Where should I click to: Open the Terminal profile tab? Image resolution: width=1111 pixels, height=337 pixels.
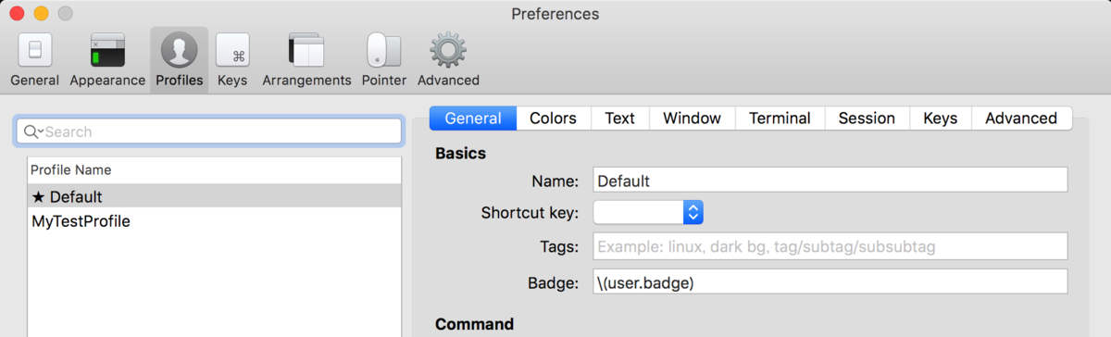click(x=780, y=119)
